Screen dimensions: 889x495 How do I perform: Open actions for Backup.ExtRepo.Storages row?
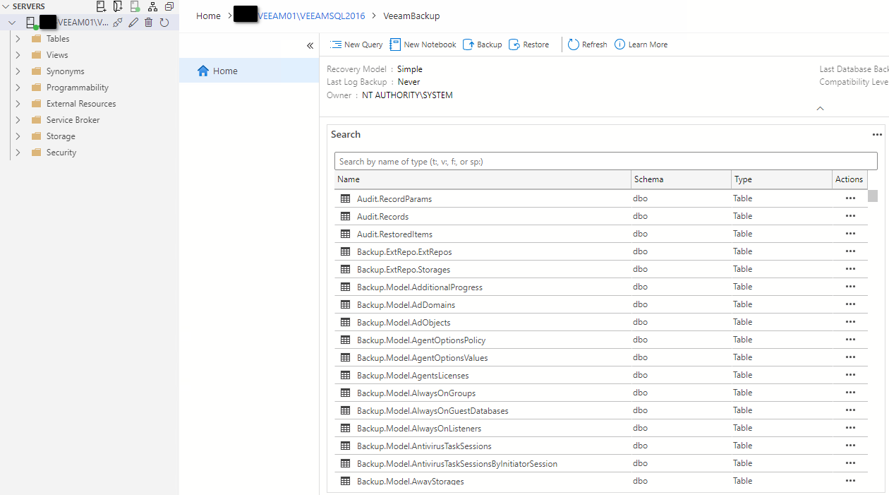click(850, 269)
